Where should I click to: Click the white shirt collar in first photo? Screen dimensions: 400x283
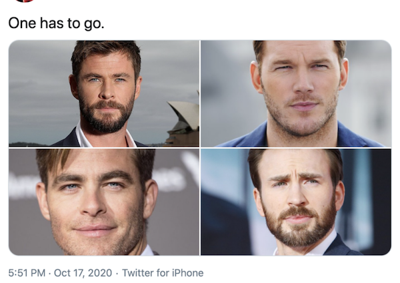tap(83, 137)
